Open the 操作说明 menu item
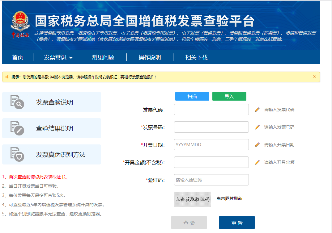The width and height of the screenshot is (332, 233). click(x=150, y=57)
